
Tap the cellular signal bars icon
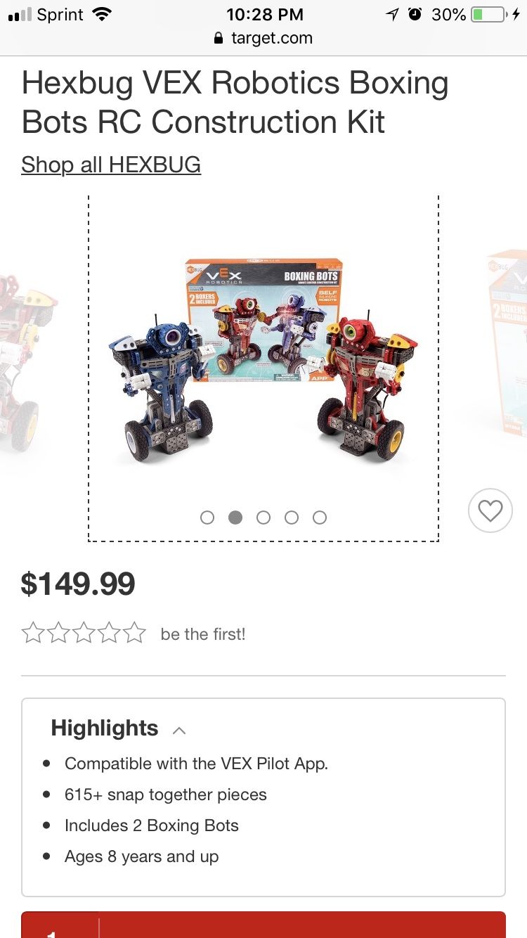[20, 15]
